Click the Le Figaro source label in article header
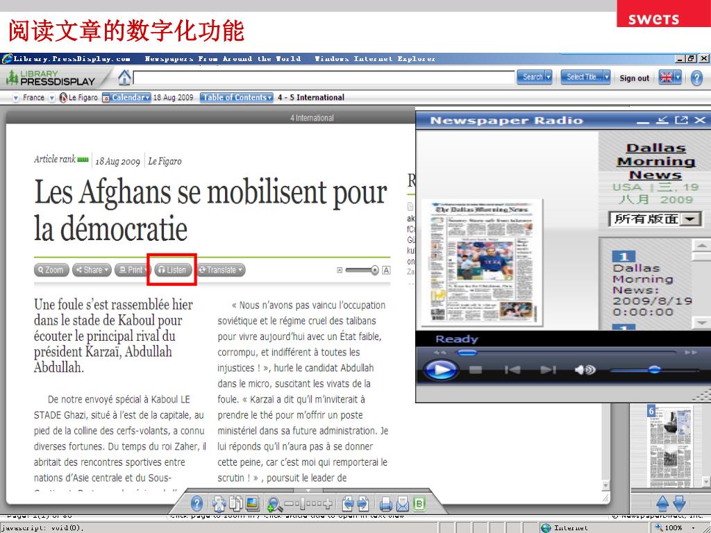This screenshot has height=533, width=711. [165, 161]
